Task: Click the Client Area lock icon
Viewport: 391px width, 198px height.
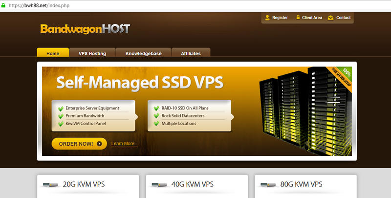Action: pos(298,17)
